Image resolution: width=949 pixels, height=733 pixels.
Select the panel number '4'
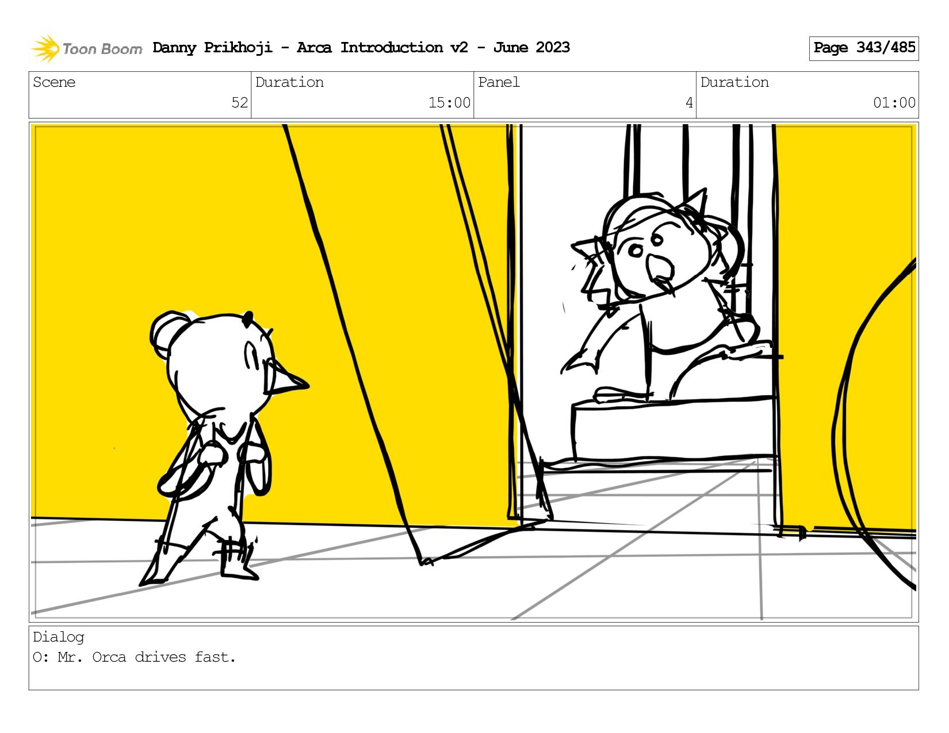pyautogui.click(x=689, y=103)
